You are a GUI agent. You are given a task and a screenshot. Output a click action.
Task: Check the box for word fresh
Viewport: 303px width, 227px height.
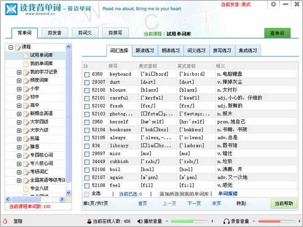coord(87,106)
